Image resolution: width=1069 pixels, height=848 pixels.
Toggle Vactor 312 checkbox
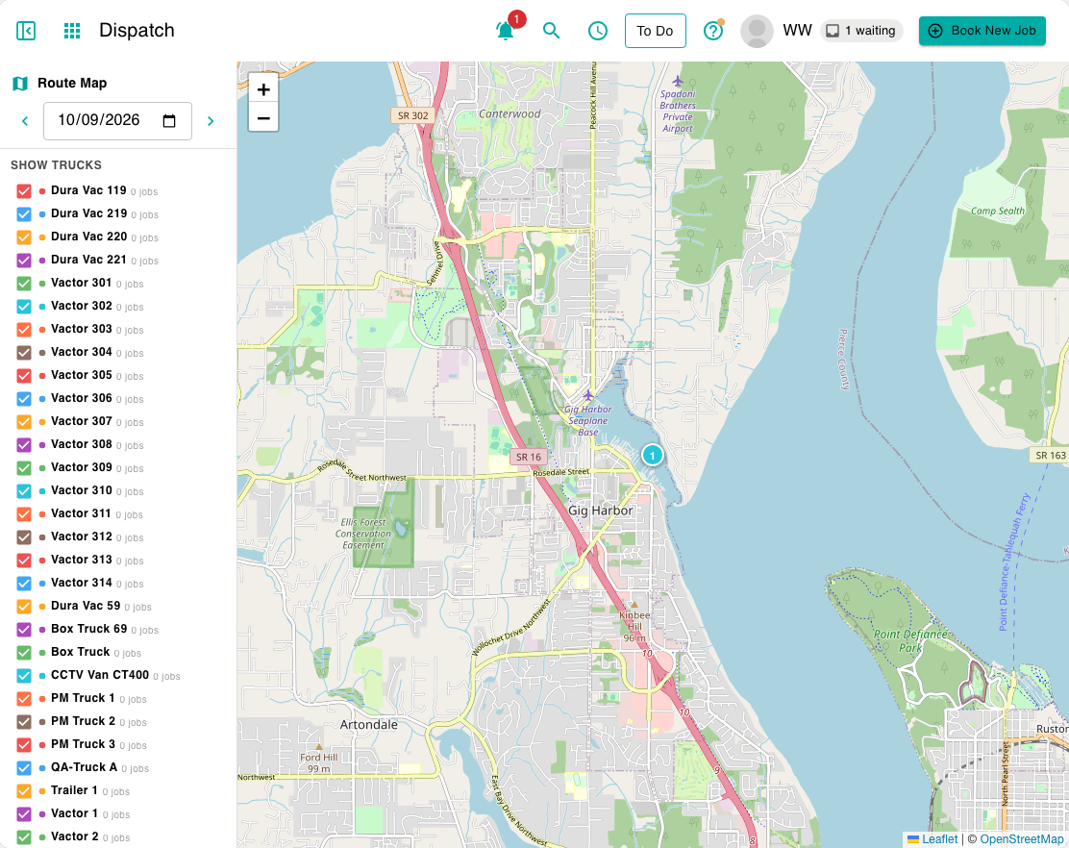[24, 537]
